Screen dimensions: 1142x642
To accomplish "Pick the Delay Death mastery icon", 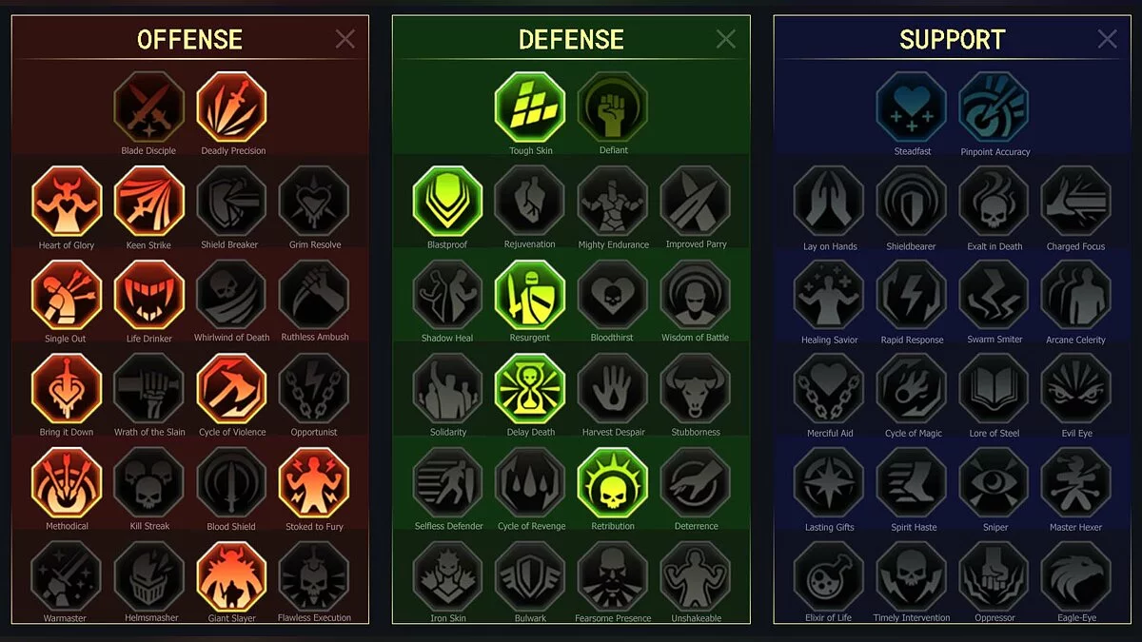I will coord(530,389).
